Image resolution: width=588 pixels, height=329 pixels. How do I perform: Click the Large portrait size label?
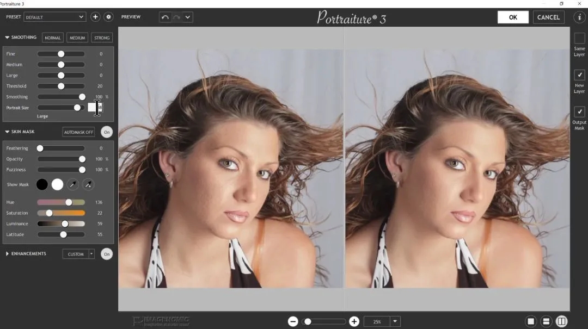click(x=42, y=116)
